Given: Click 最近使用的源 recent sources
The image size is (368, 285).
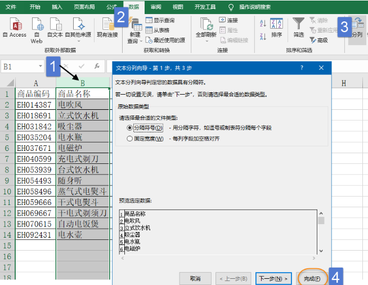Looking at the screenshot, I should click(165, 40).
